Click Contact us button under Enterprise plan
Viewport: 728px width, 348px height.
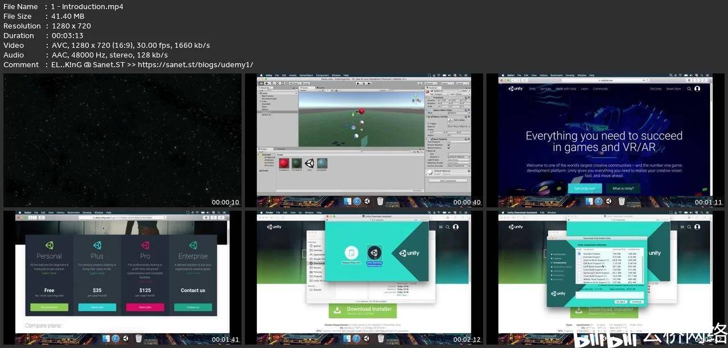pyautogui.click(x=193, y=307)
